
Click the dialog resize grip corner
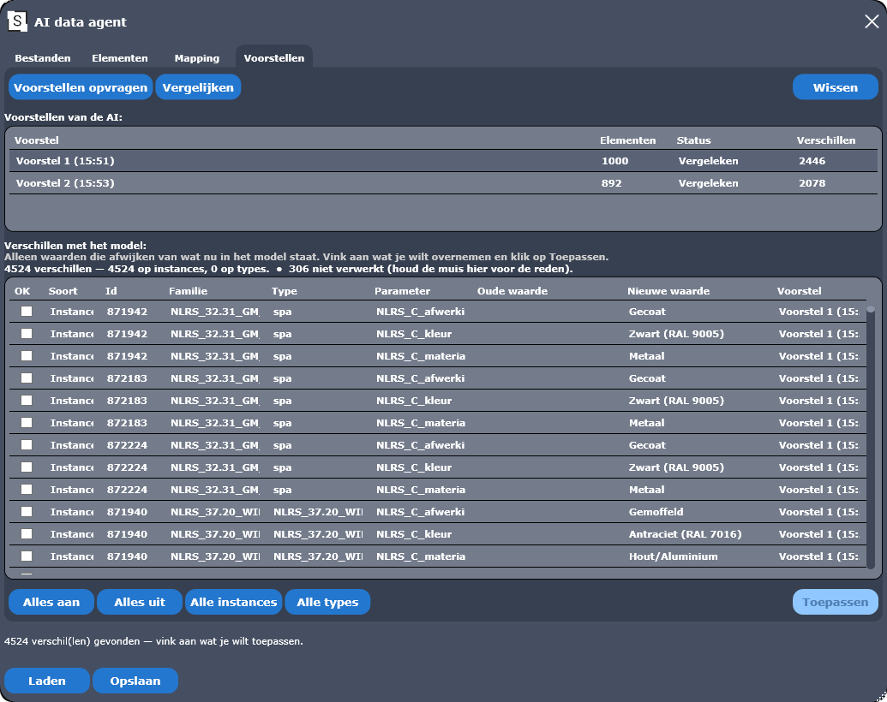click(881, 696)
